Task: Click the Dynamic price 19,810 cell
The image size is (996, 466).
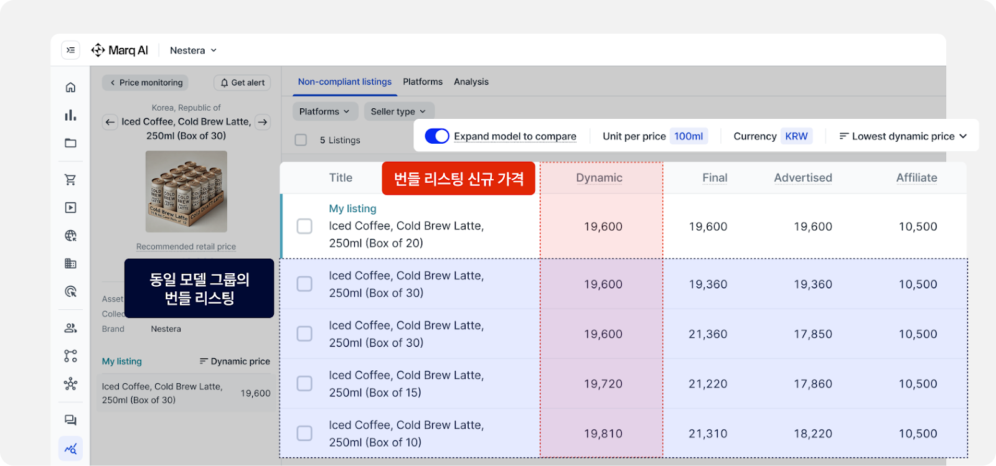Action: (603, 434)
